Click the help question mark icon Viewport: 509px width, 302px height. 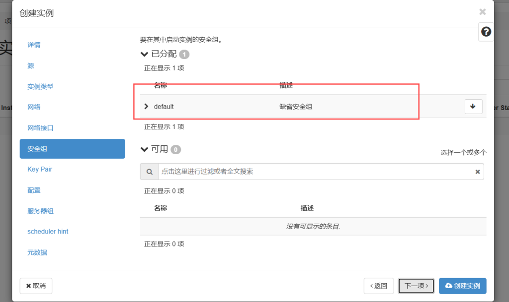coord(486,32)
